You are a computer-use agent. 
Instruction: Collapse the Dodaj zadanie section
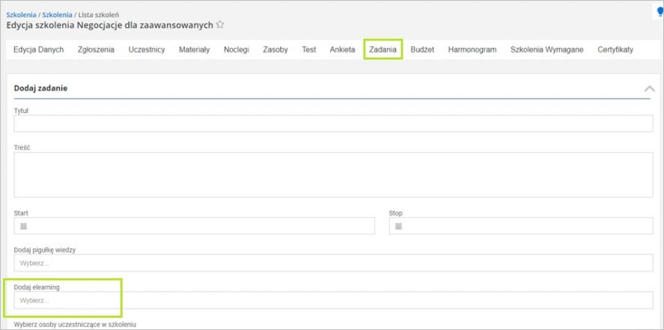pos(648,88)
